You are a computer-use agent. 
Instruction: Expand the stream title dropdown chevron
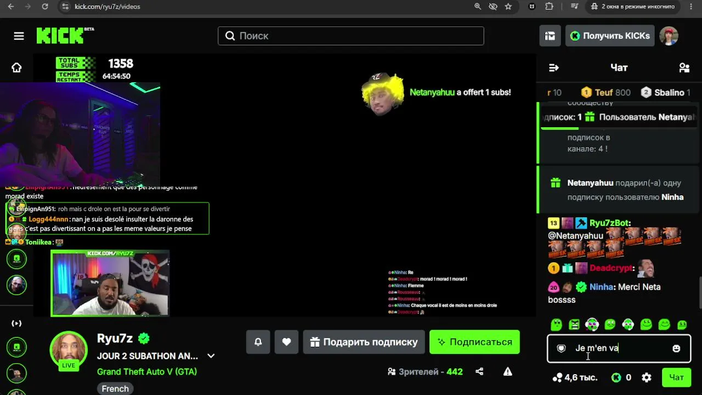tap(211, 356)
